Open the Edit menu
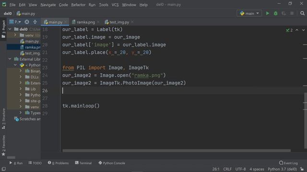Screen dimensions: 307x172 [x=22, y=5]
